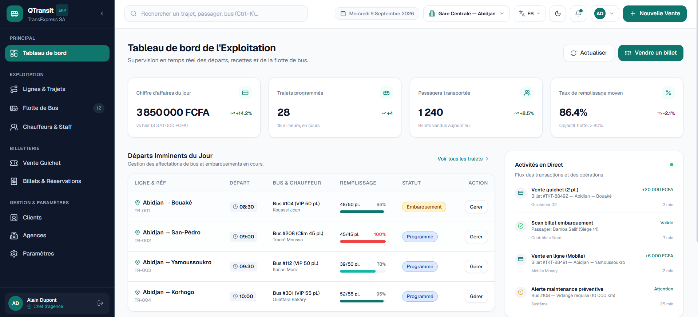Viewport: 698px width, 317px height.
Task: Click the logout icon beside Alain Dupont
Action: (100, 303)
